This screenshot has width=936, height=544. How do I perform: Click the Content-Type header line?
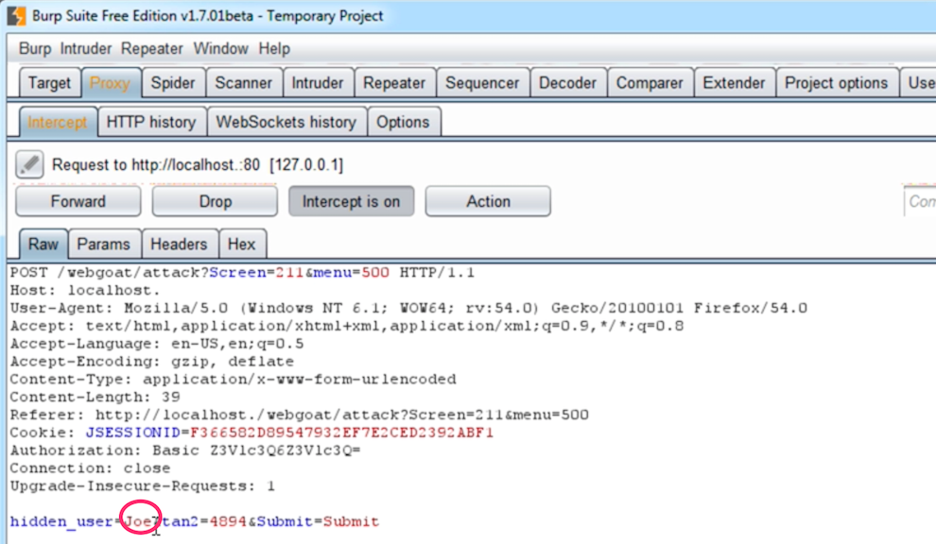233,380
